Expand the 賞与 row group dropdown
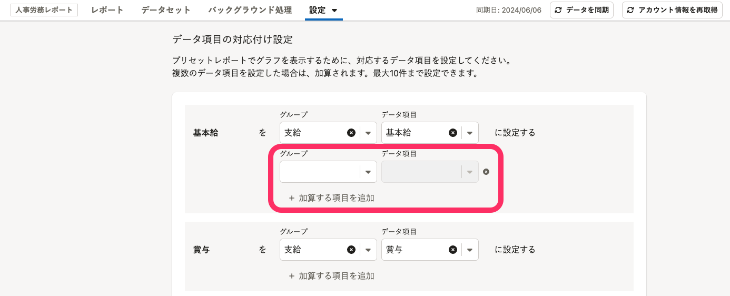The height and width of the screenshot is (296, 730). (369, 250)
